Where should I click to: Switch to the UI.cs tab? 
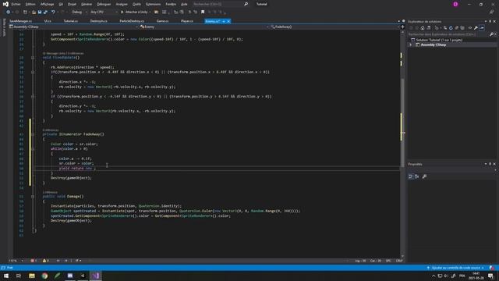[x=48, y=21]
